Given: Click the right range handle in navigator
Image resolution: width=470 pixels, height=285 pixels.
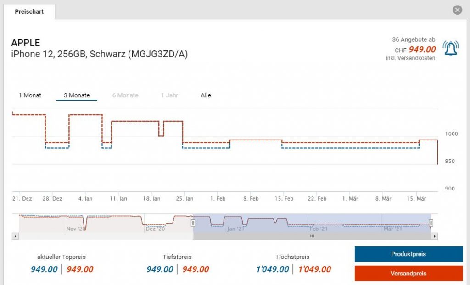Looking at the screenshot, I should coord(431,223).
